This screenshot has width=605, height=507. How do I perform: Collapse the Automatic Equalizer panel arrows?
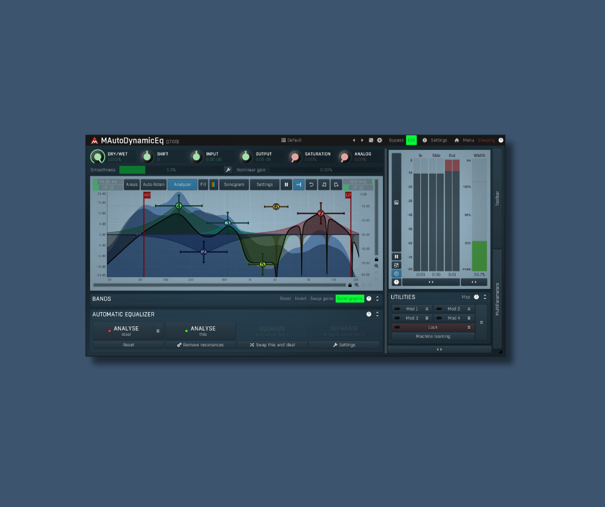click(377, 314)
